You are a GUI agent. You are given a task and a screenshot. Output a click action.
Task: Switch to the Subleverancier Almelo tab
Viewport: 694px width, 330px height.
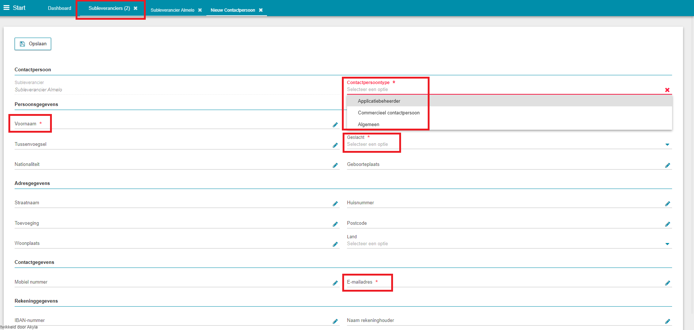coord(172,10)
